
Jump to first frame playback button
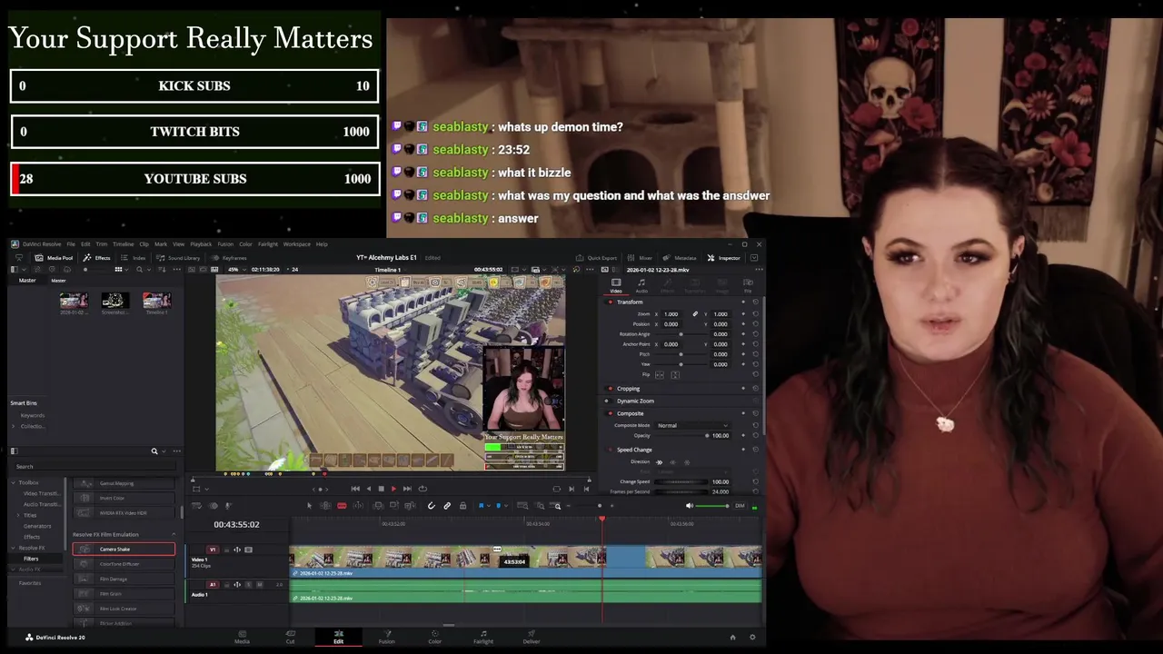[355, 489]
